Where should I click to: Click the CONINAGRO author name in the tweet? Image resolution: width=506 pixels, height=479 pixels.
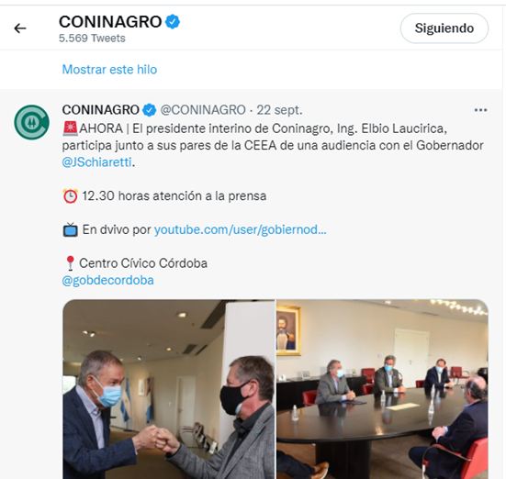pos(100,110)
